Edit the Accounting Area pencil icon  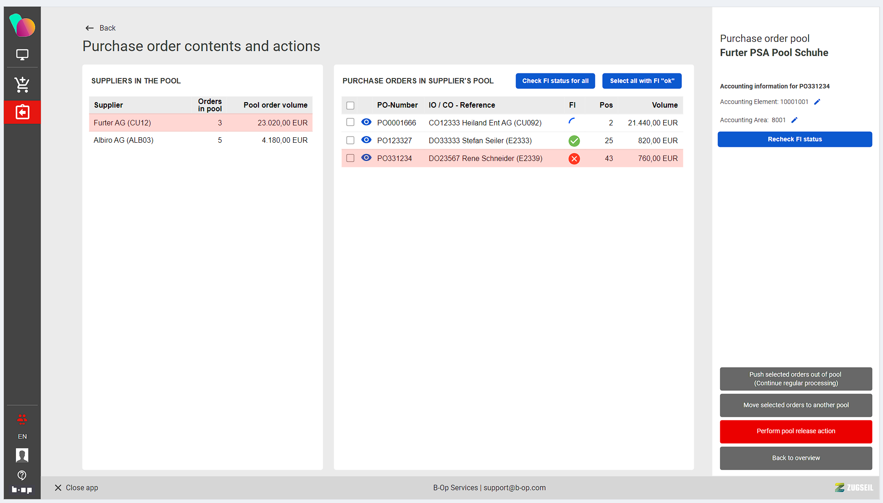click(795, 120)
